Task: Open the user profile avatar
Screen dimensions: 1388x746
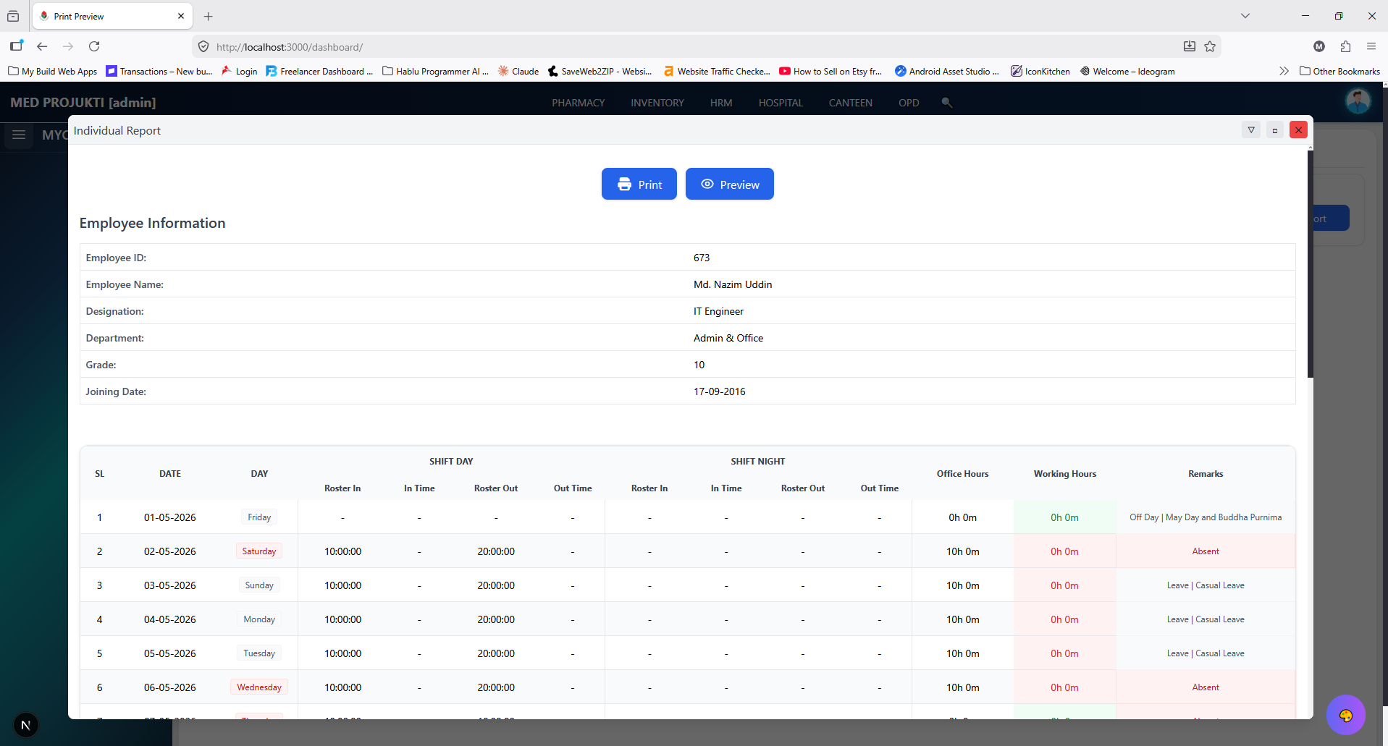Action: (1358, 101)
